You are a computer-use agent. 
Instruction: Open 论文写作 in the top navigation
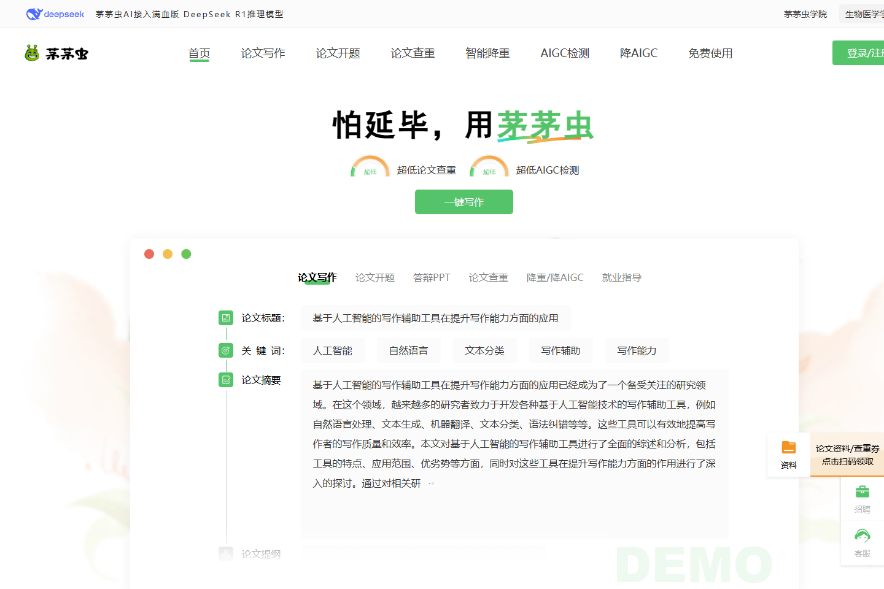263,53
